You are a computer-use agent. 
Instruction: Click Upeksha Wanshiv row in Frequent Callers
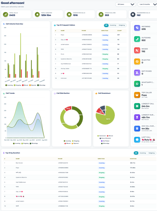pos(90,59)
